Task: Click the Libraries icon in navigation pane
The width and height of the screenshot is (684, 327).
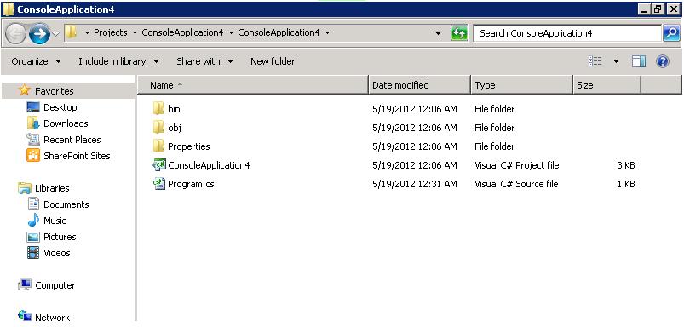Action: tap(25, 188)
